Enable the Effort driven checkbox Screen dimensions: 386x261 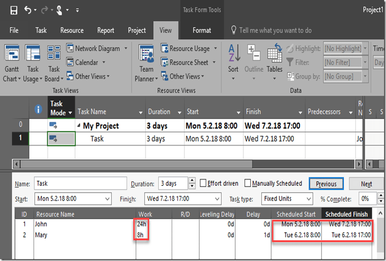point(203,184)
